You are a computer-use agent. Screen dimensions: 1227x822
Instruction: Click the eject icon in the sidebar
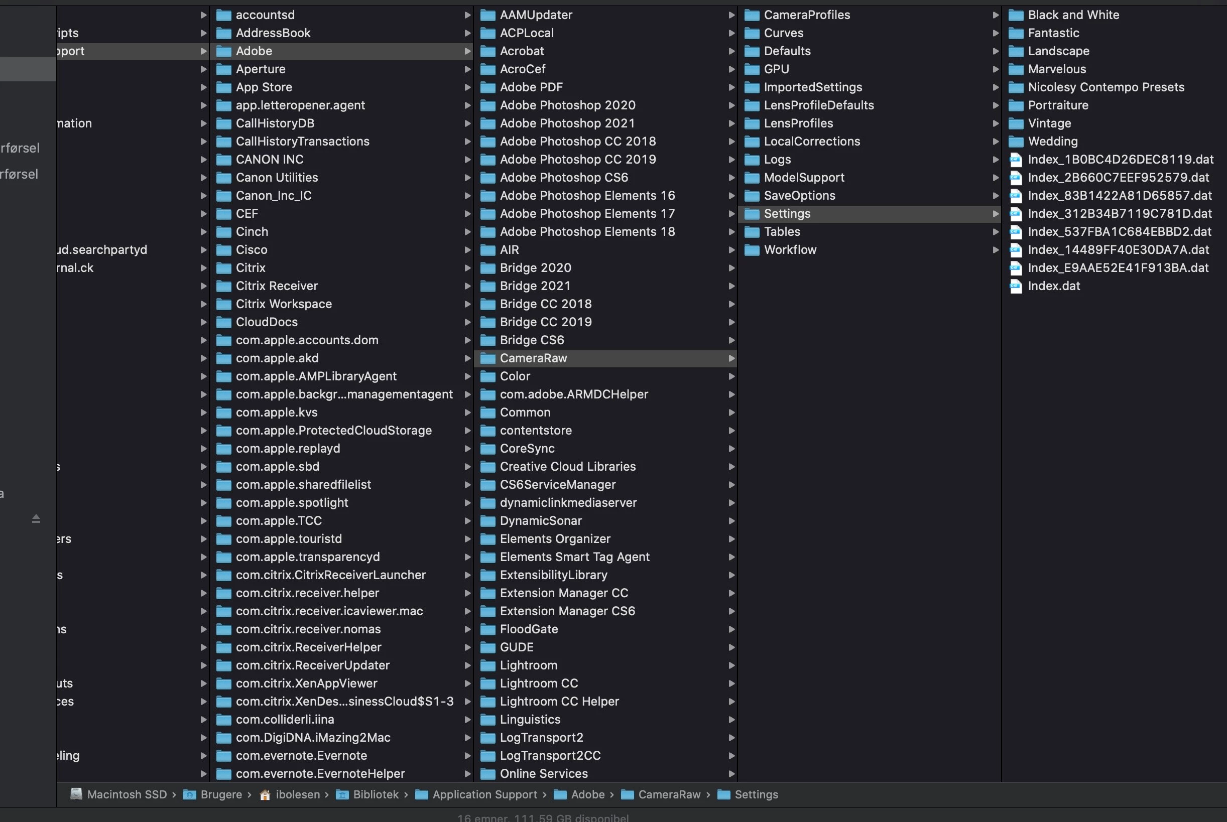[x=36, y=518]
